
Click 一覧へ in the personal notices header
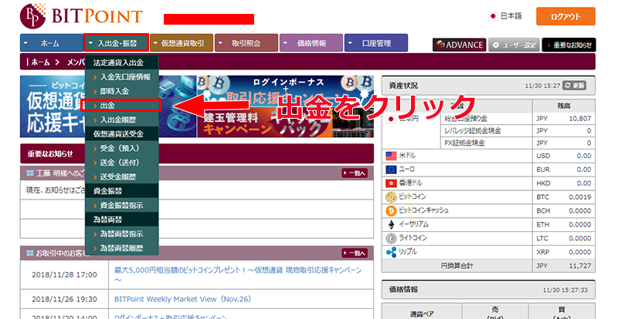pos(355,173)
